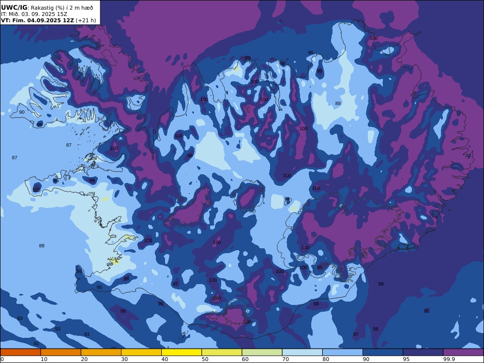This screenshot has height=363, width=484.
Task: Click the '94' humidity value on map
Action: point(287,199)
